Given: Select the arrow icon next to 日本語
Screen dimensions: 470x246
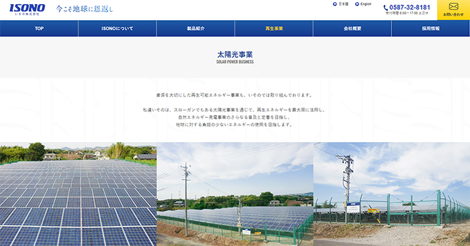Looking at the screenshot, I should tap(335, 4).
